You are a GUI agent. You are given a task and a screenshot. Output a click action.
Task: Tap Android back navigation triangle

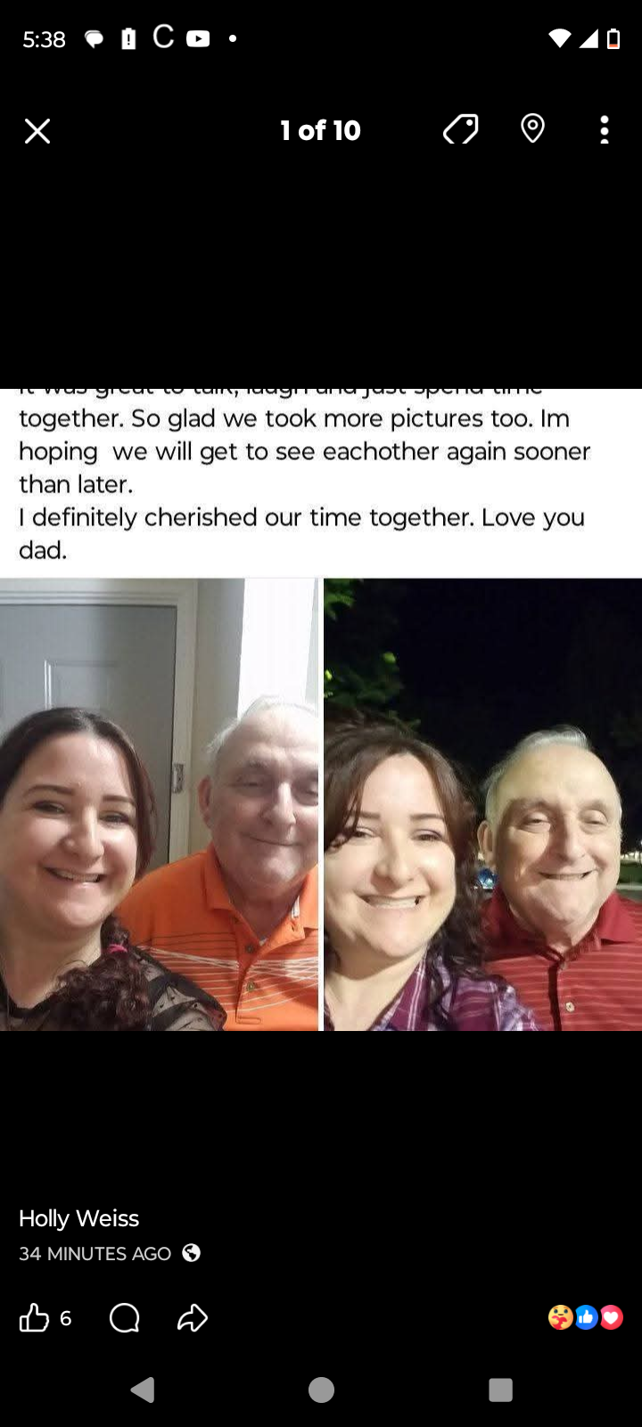(x=143, y=1390)
